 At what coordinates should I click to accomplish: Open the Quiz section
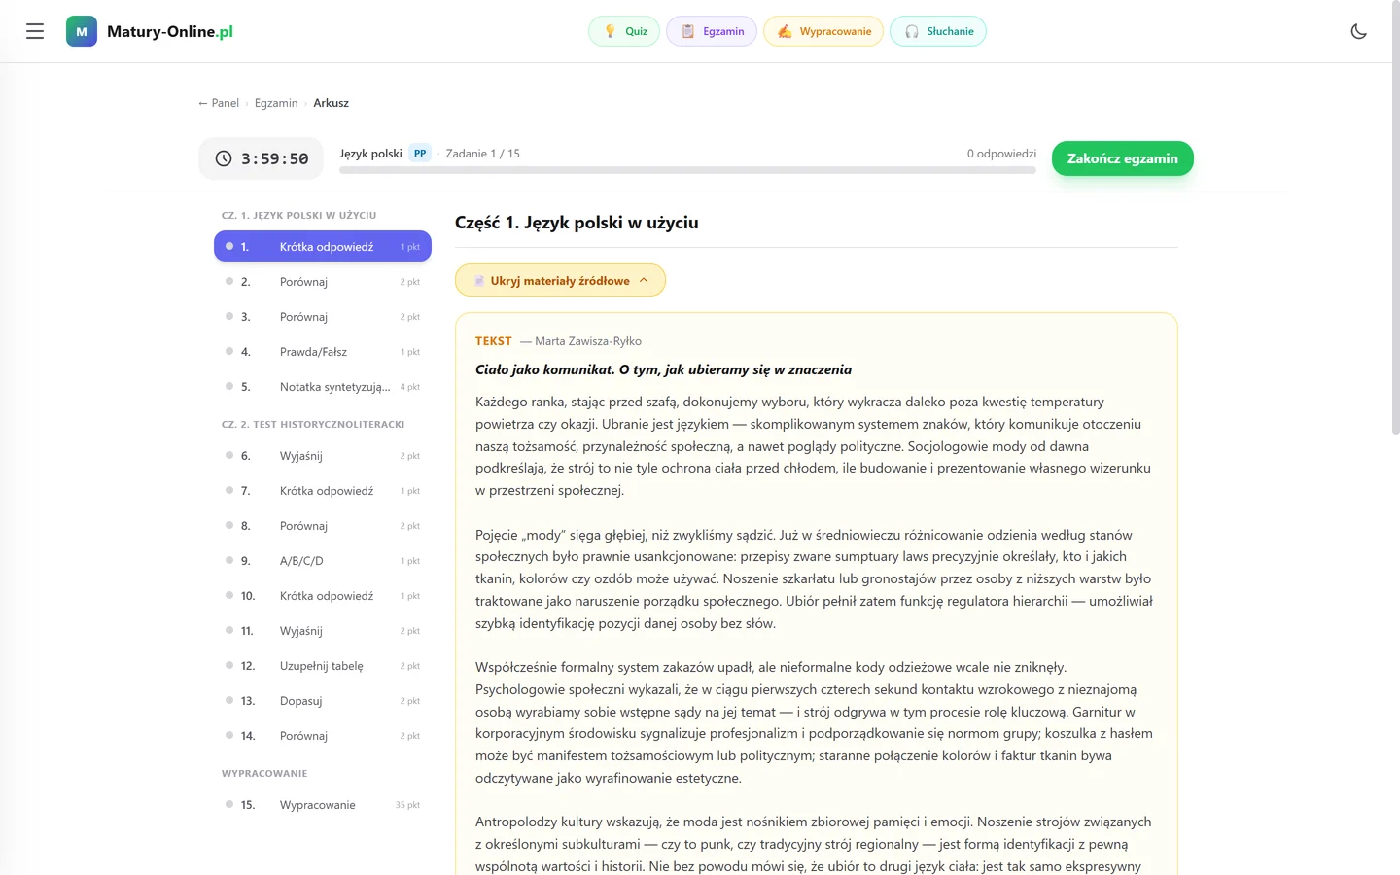[624, 31]
